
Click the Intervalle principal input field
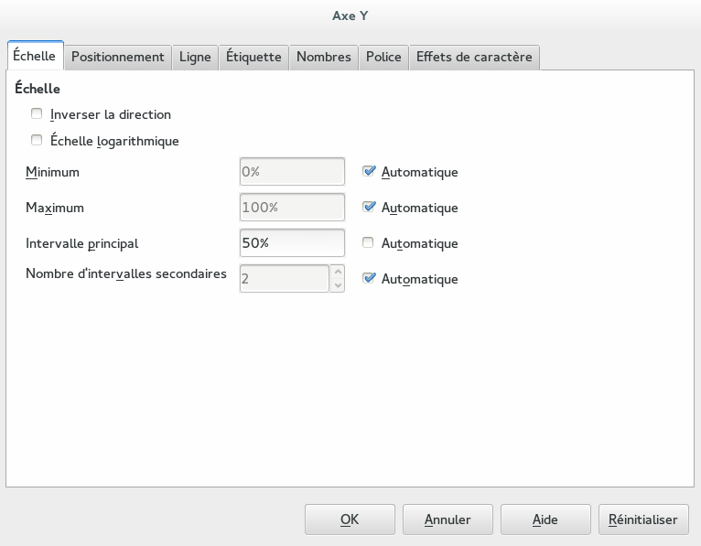292,243
